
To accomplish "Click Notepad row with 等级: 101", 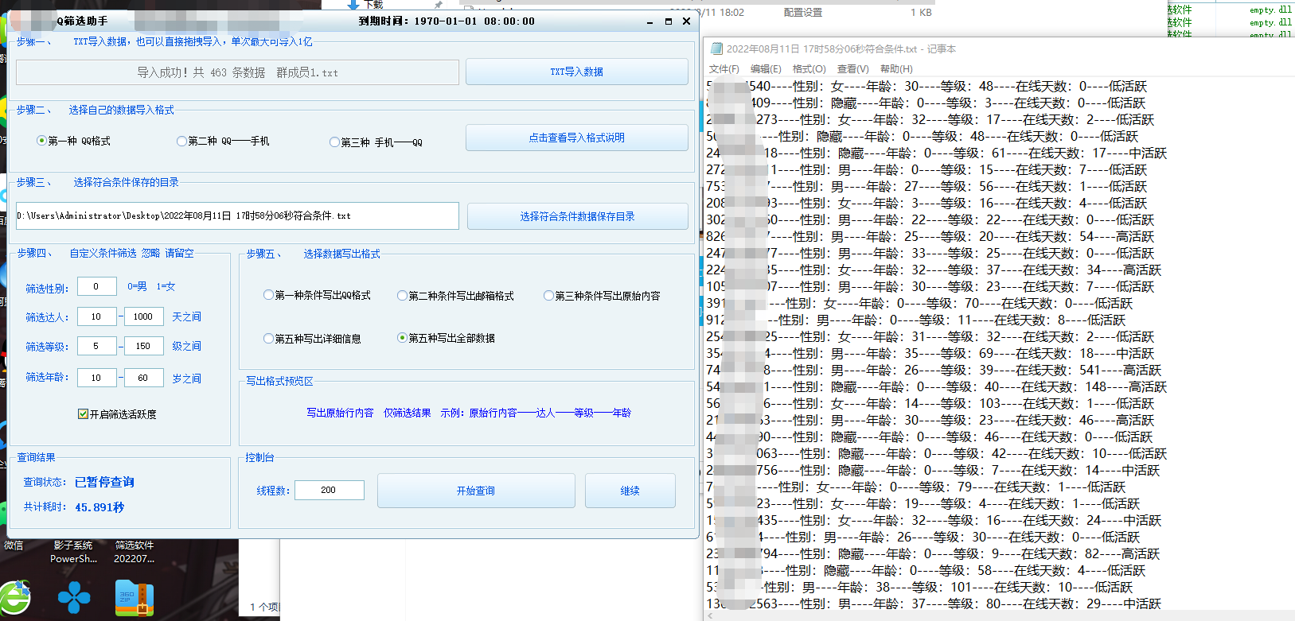I will pyautogui.click(x=919, y=587).
